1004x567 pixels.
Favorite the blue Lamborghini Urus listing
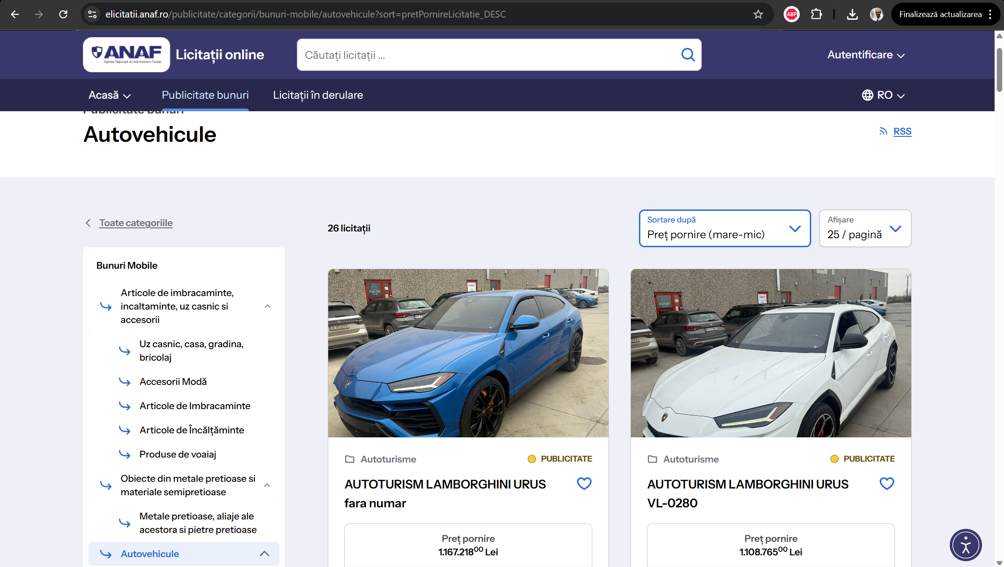(x=584, y=484)
